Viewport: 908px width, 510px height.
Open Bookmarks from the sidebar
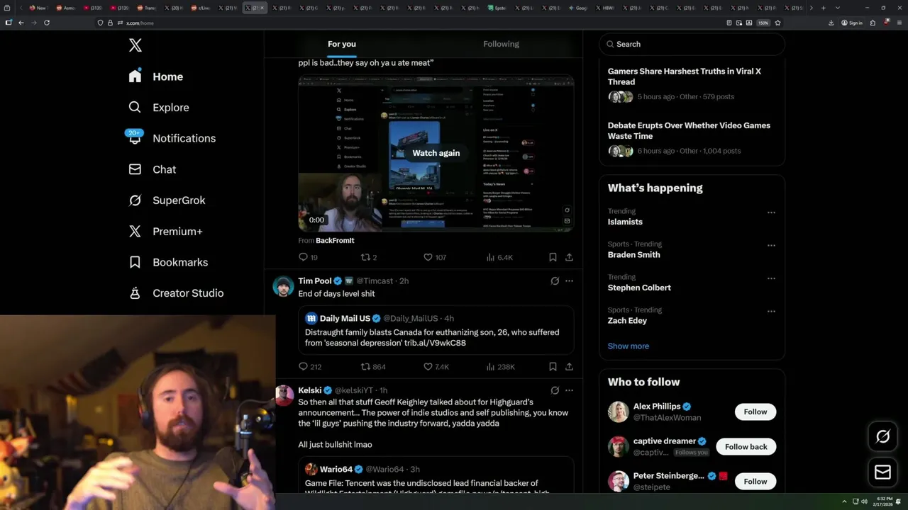click(x=168, y=262)
